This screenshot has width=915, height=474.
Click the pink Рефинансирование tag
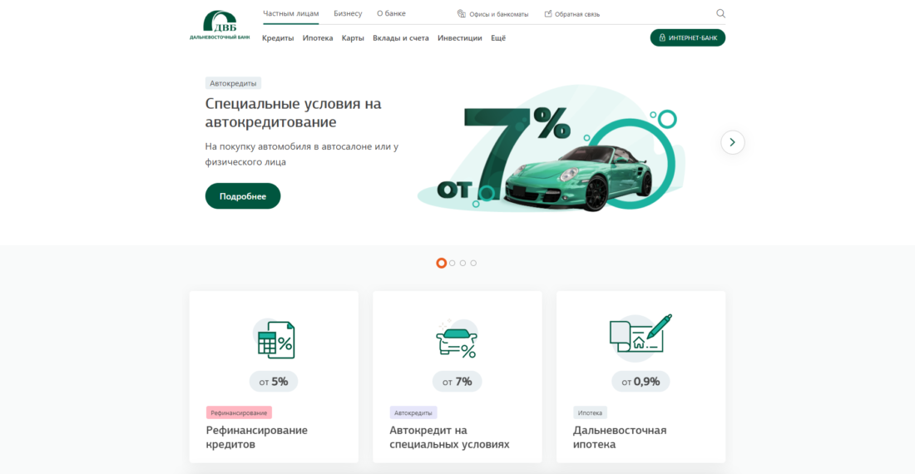[239, 412]
